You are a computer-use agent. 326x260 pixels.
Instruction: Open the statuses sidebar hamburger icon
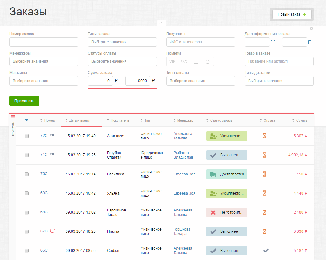[x=13, y=117]
